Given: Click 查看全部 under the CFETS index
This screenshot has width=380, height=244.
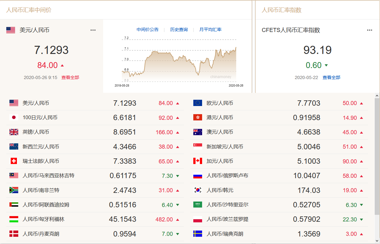Looking at the screenshot, I should (331, 77).
